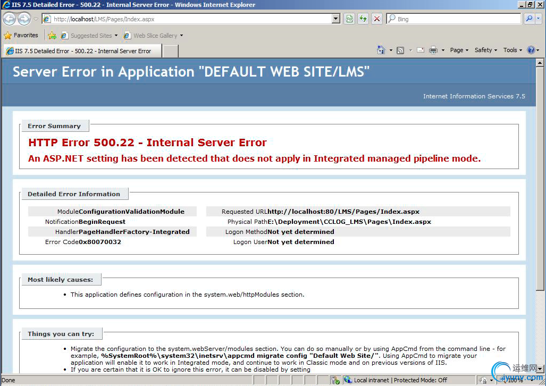Image resolution: width=546 pixels, height=386 pixels.
Task: Click the Read Mail icon
Action: coord(421,50)
